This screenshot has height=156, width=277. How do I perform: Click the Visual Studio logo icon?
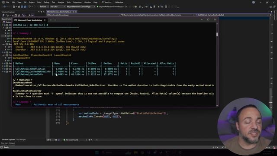pyautogui.click(x=3, y=2)
